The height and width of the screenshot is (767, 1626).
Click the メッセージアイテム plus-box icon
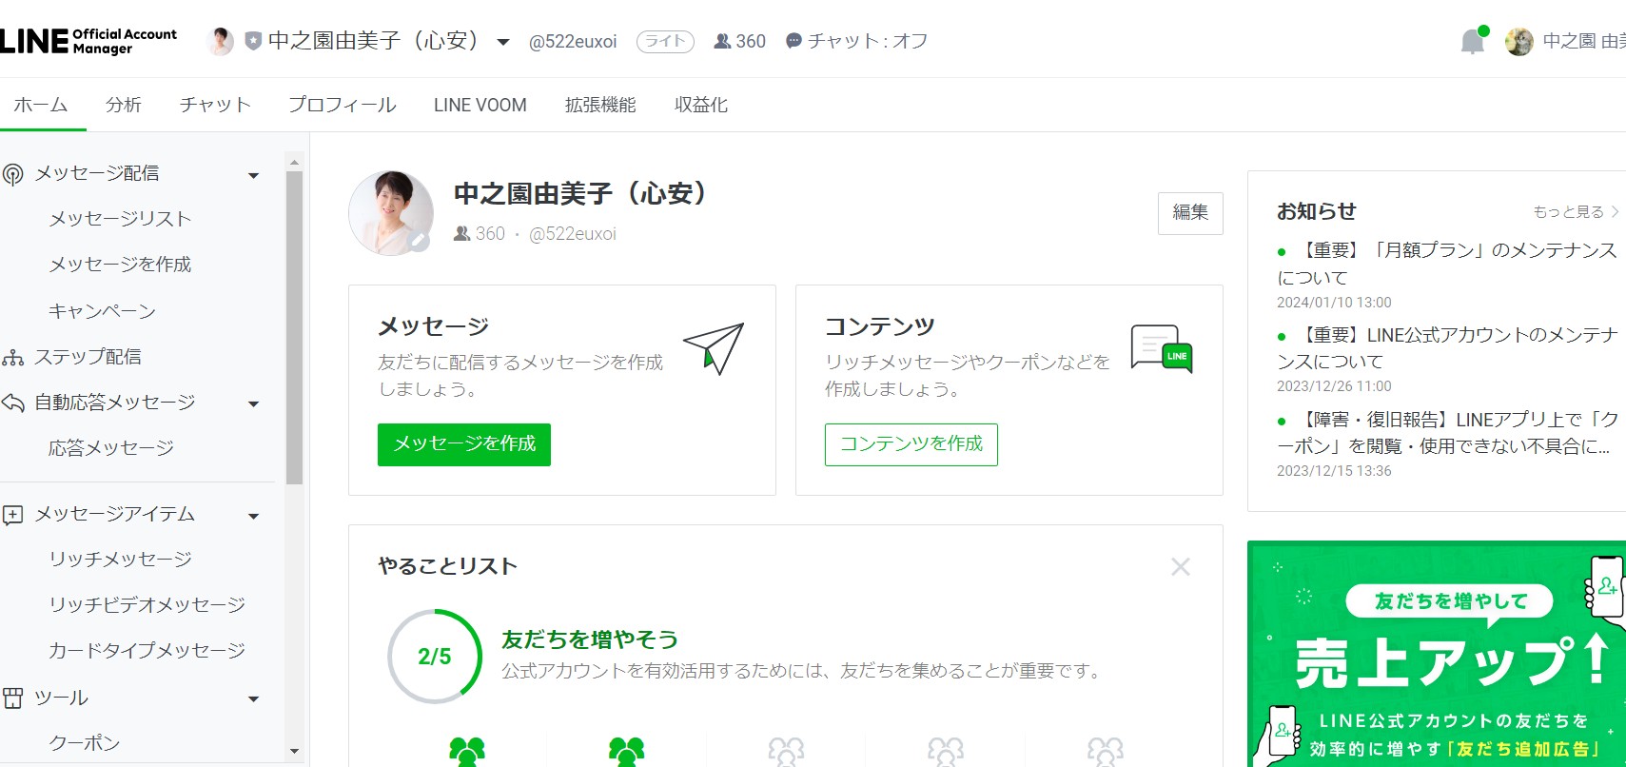(13, 515)
